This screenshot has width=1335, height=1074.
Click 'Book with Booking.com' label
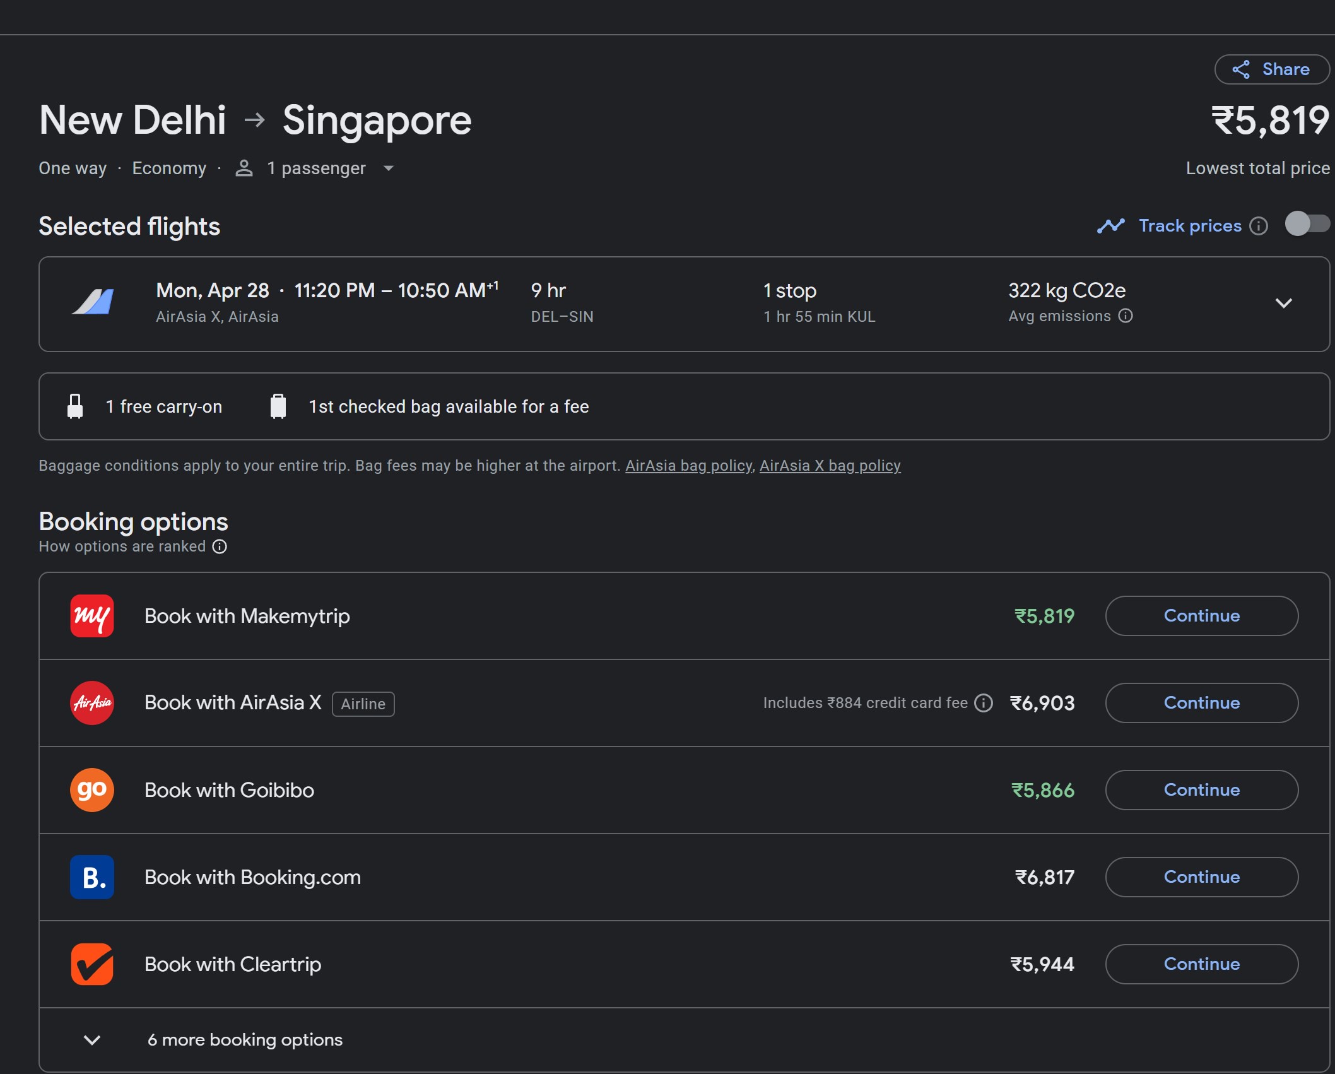coord(253,877)
